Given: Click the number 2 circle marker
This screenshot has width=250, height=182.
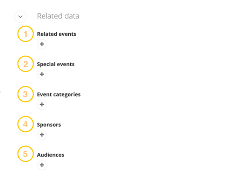Looking at the screenshot, I should 26,64.
